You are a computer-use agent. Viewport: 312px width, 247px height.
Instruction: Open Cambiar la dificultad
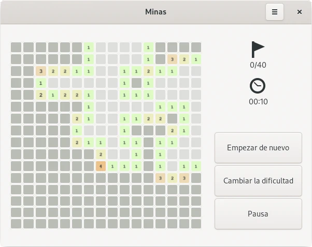pos(258,181)
